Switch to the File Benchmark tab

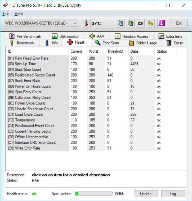(x=26, y=36)
